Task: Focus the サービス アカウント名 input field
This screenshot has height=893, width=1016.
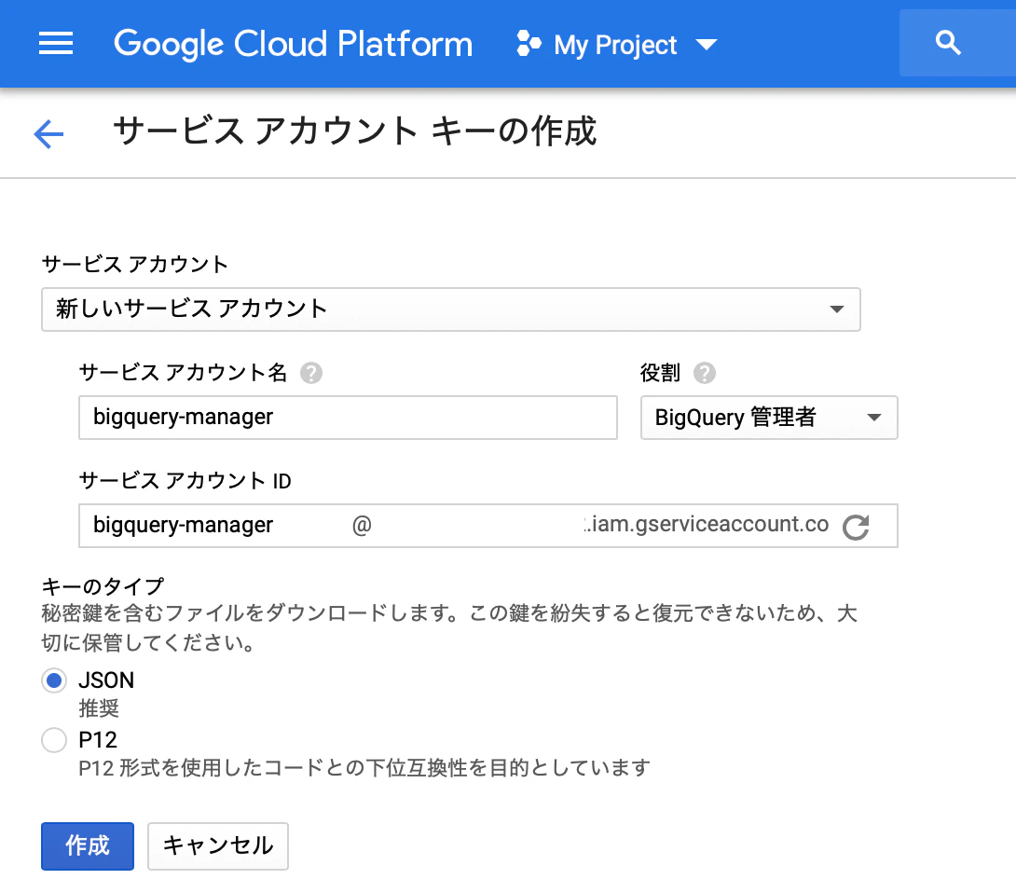Action: coord(348,418)
